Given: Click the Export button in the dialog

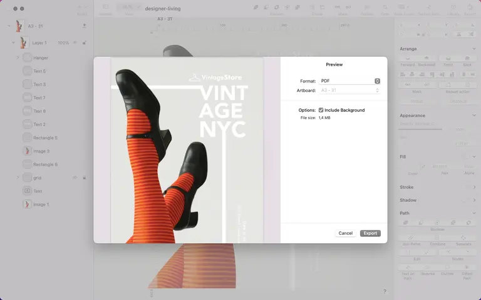Looking at the screenshot, I should pos(370,233).
